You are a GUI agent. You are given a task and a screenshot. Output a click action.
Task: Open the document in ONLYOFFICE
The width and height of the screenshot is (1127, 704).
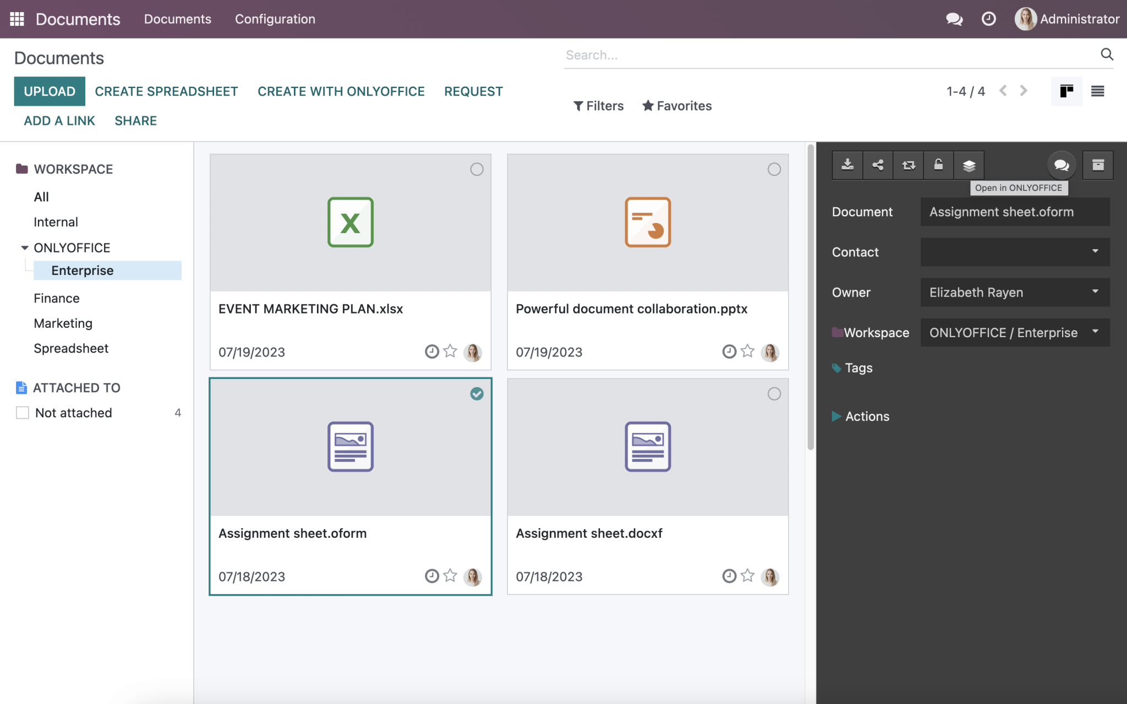click(x=969, y=165)
